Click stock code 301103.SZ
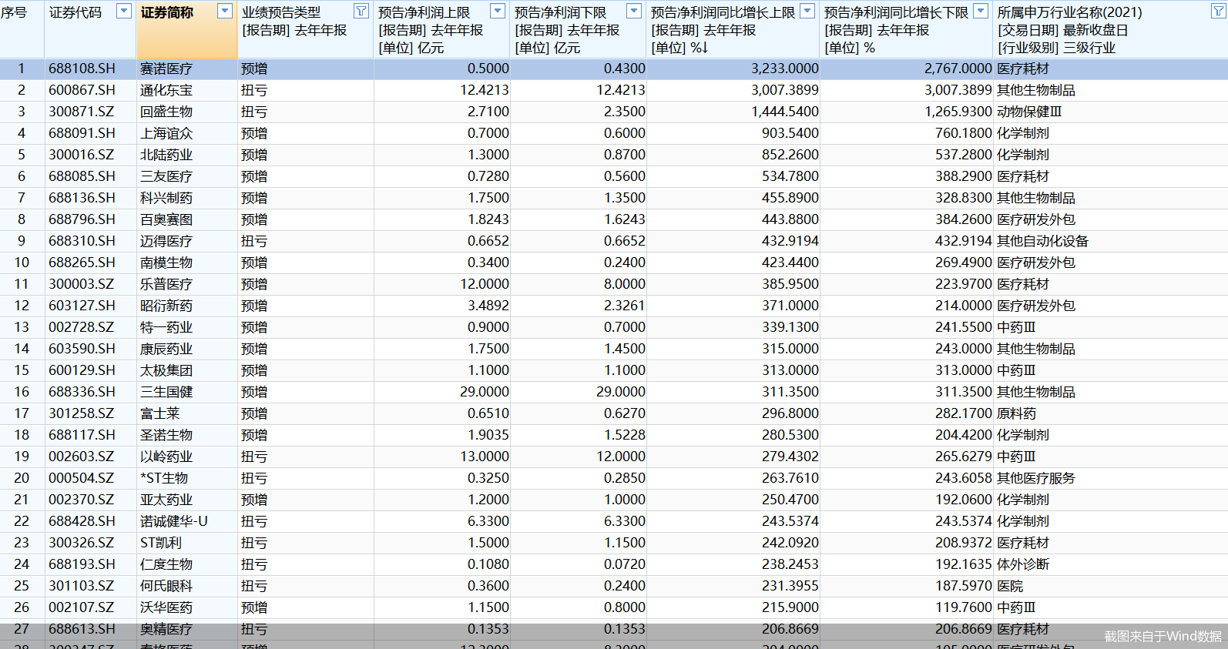 click(x=82, y=586)
